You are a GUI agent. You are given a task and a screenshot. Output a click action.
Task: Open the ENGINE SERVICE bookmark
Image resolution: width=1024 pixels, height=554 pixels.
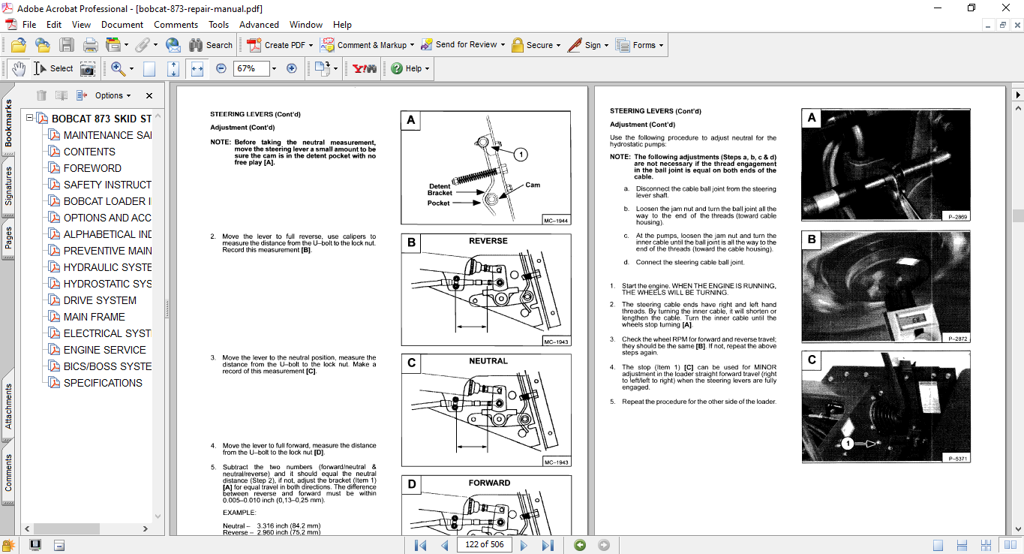105,350
